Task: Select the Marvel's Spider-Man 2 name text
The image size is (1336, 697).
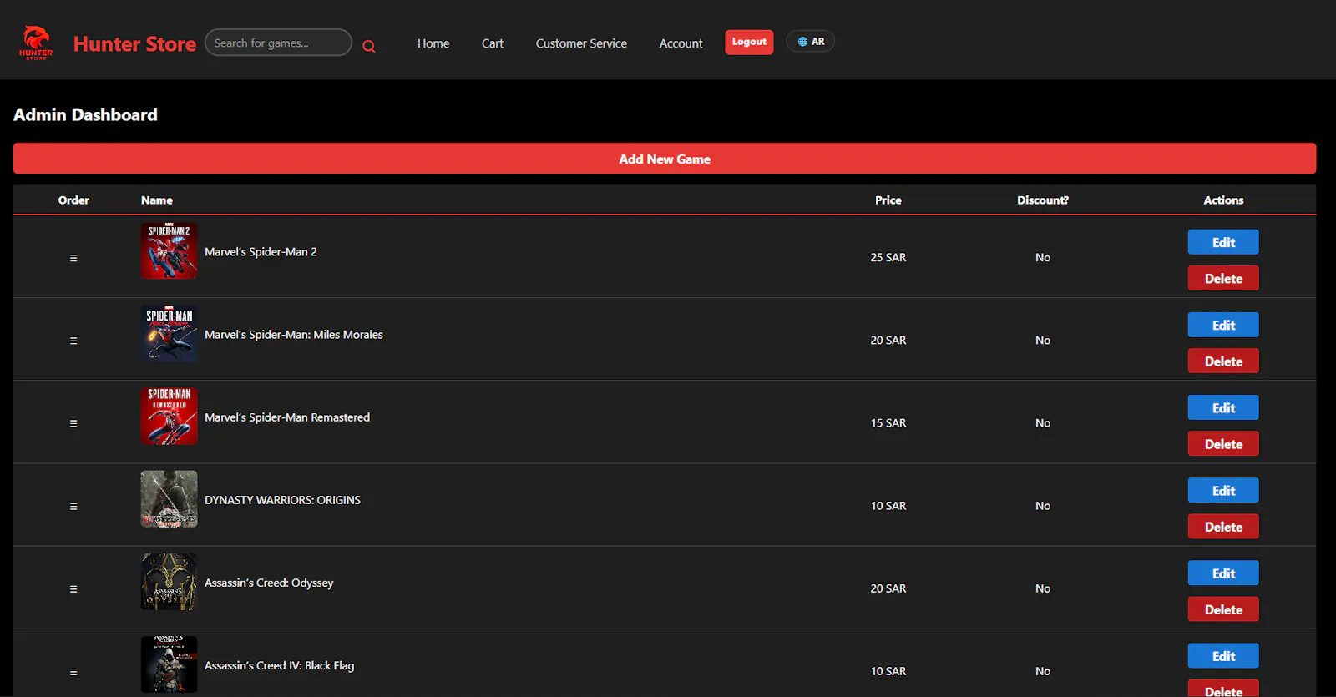Action: click(261, 251)
